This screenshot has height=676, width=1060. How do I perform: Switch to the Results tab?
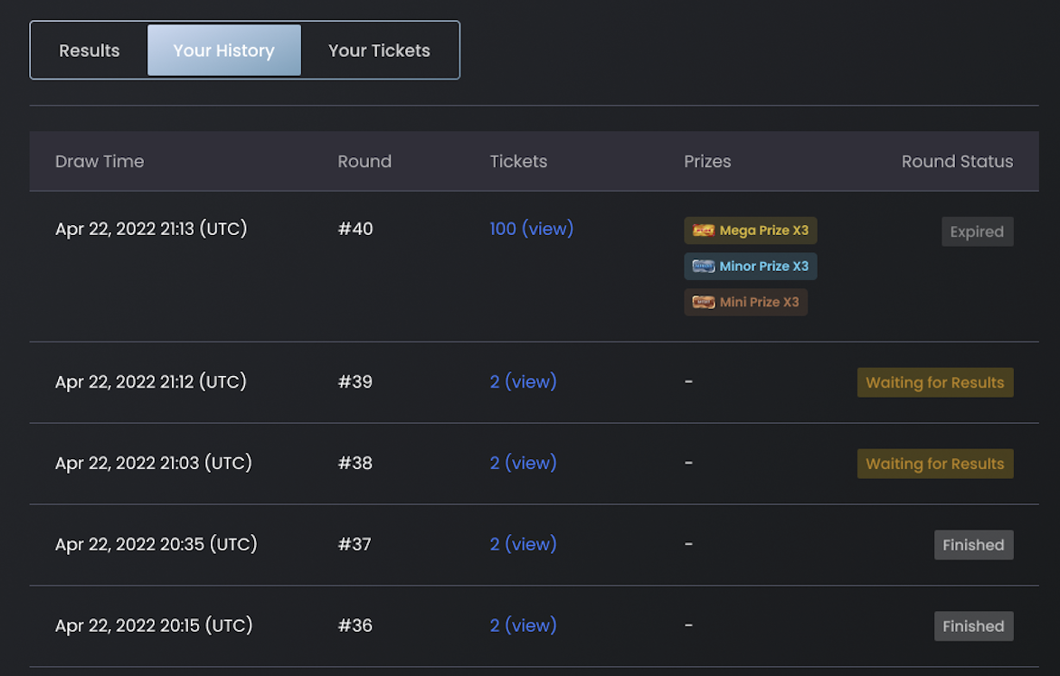point(90,51)
